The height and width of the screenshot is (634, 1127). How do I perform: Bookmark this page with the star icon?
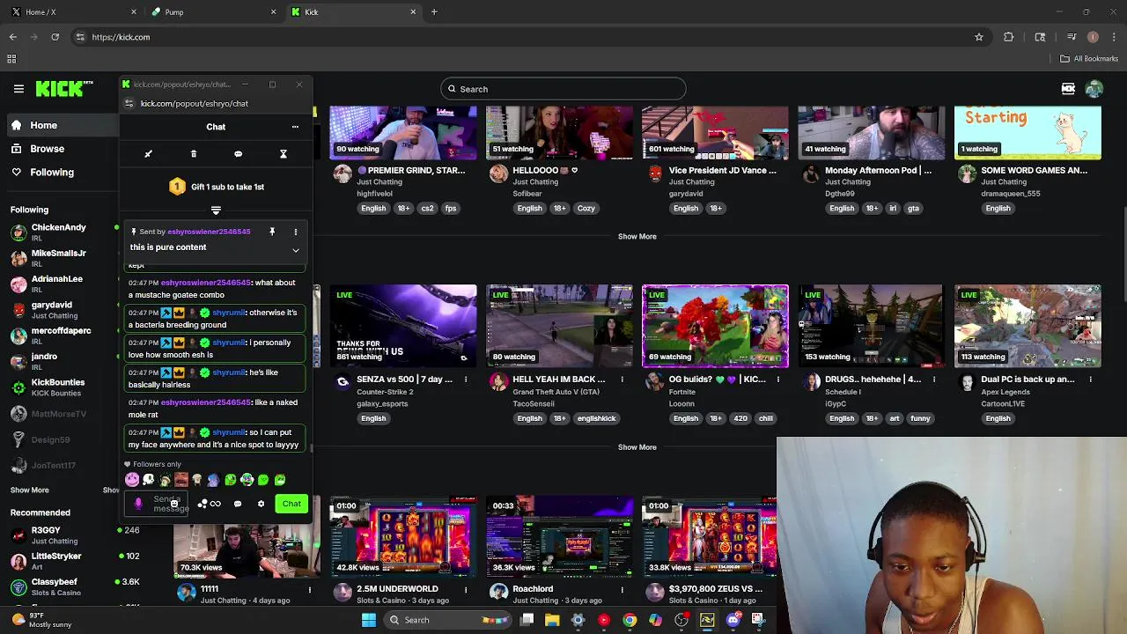click(978, 37)
